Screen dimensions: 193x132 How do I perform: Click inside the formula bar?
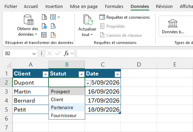click(135, 53)
